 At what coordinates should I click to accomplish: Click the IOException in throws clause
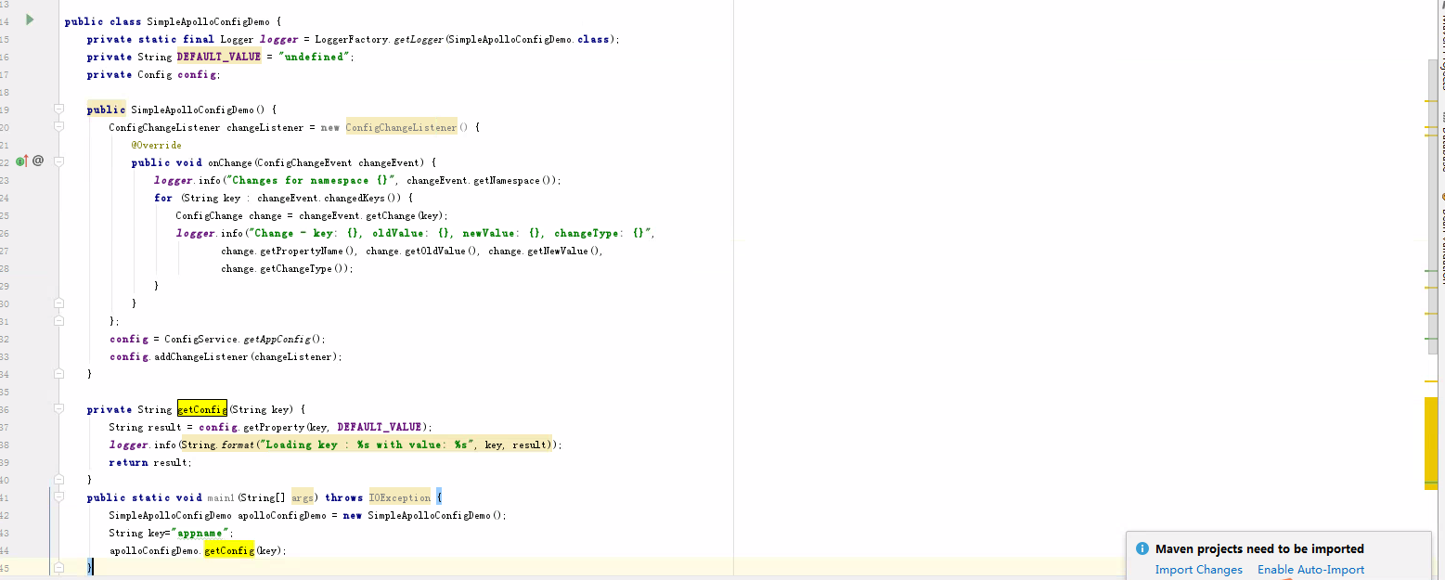(x=399, y=497)
